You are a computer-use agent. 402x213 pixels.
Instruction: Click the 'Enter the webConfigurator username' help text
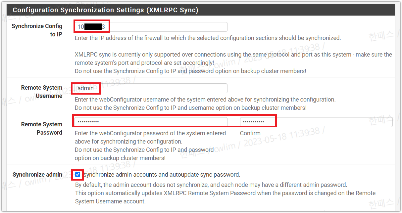(205, 100)
